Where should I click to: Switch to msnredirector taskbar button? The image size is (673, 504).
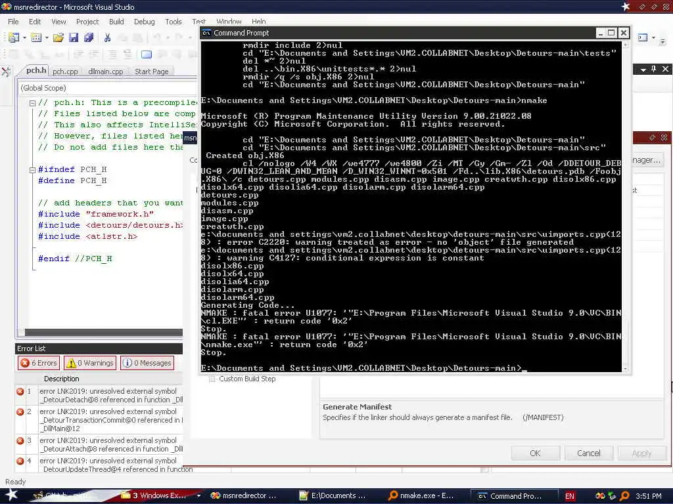click(244, 495)
